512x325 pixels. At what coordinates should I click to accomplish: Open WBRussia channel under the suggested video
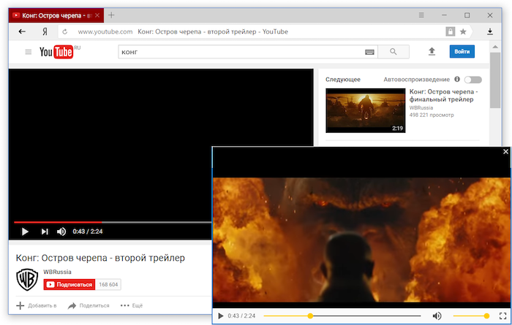[421, 107]
